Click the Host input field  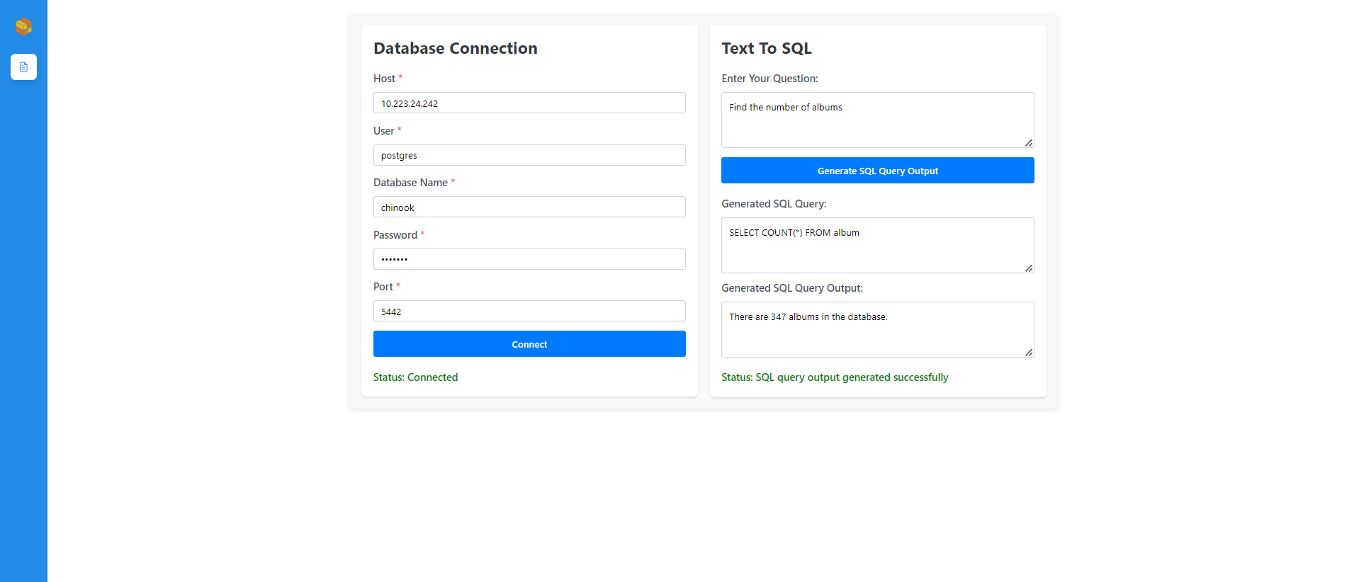529,103
